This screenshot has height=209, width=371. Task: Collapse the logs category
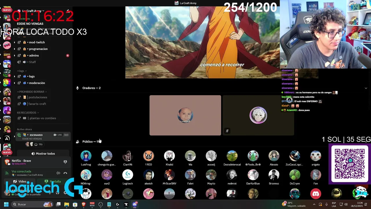click(22, 71)
